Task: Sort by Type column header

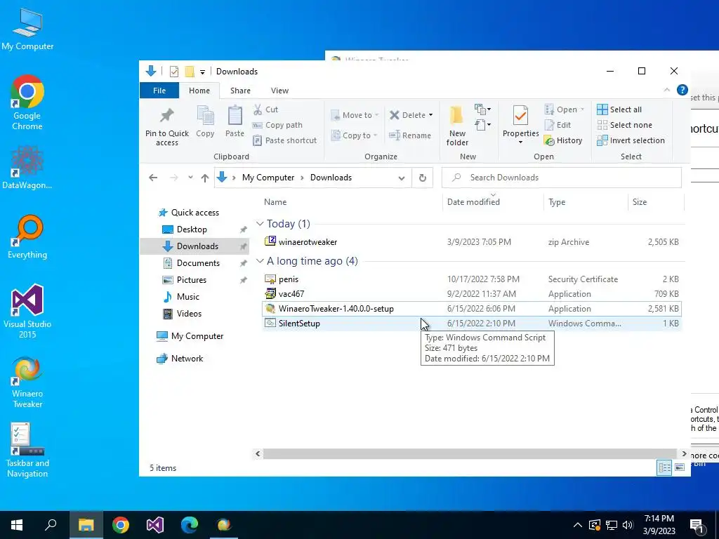Action: tap(586, 201)
